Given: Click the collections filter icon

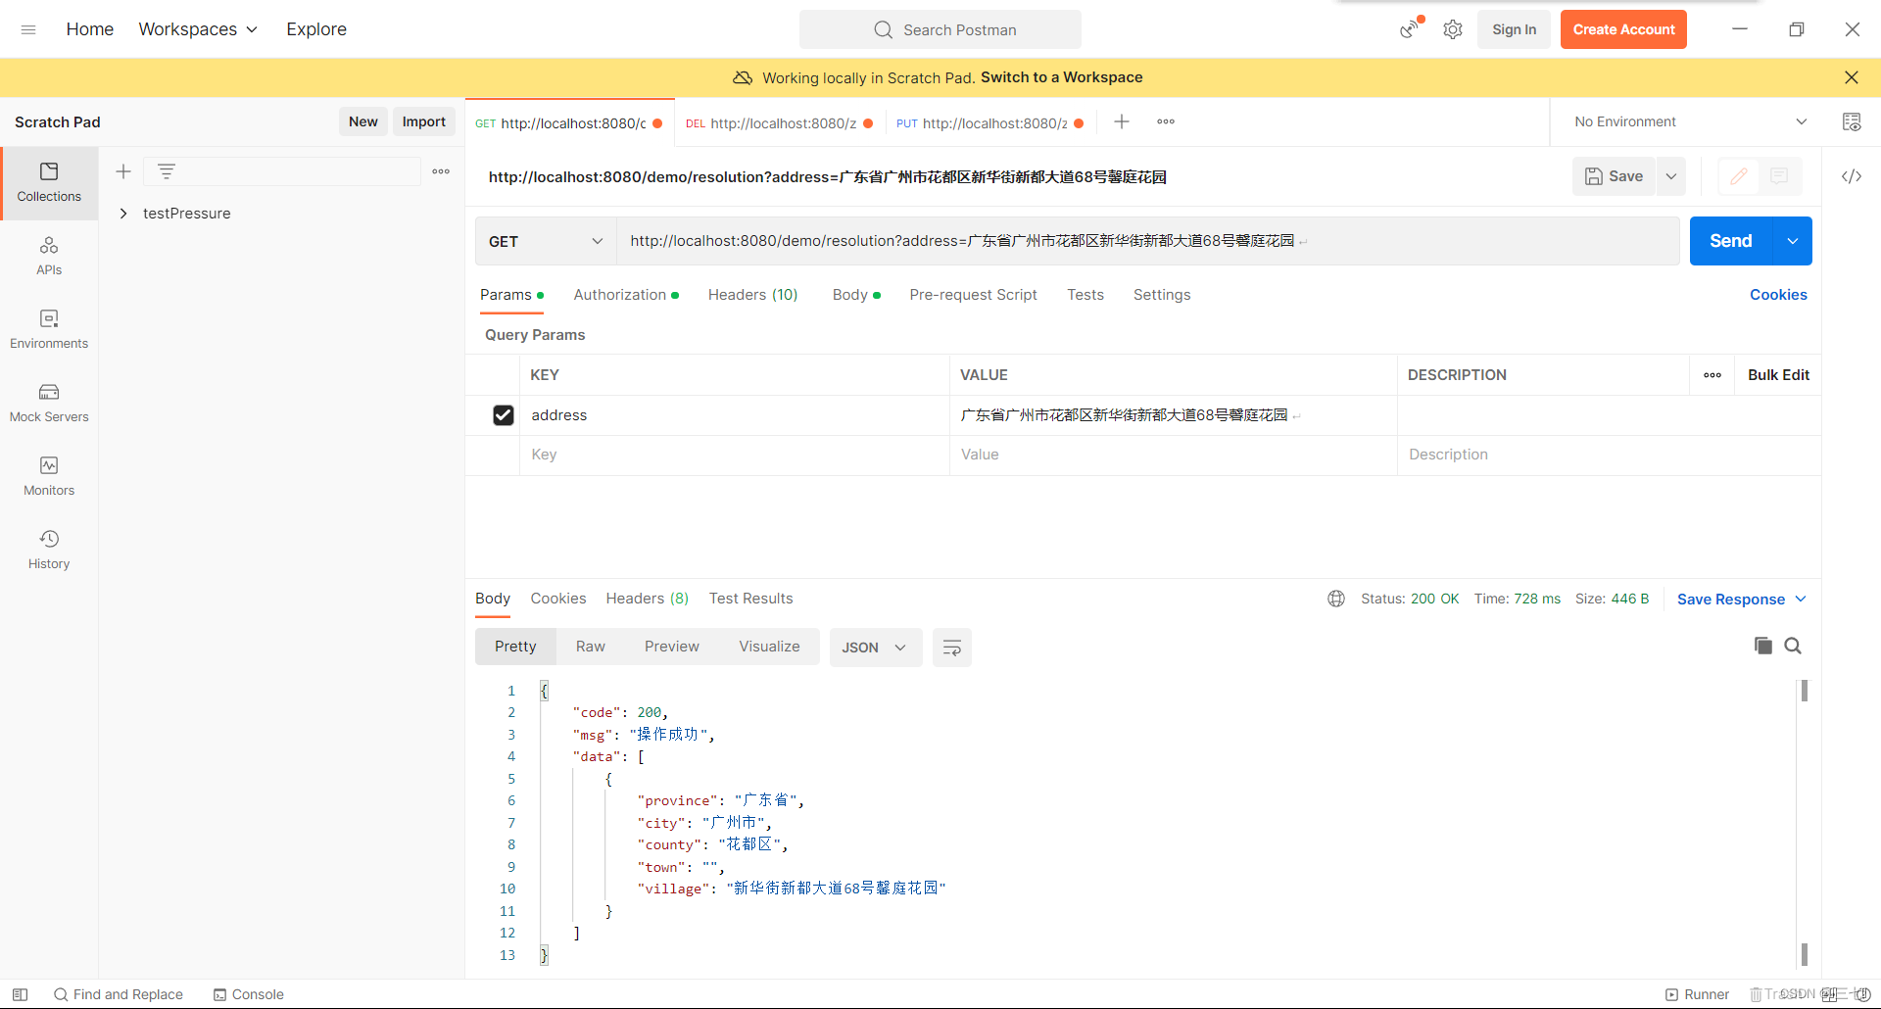Looking at the screenshot, I should coord(167,171).
